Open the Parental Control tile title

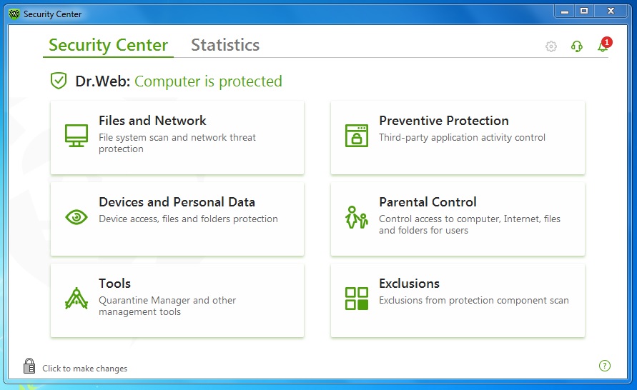tap(428, 202)
